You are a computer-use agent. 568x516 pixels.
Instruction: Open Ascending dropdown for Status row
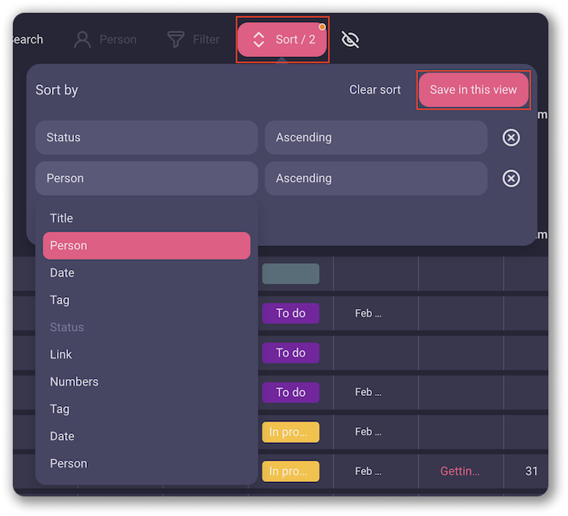[x=376, y=137]
